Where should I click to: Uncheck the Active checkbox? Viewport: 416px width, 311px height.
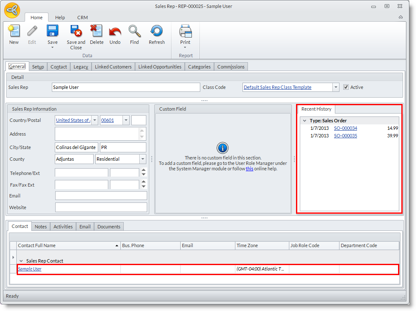[346, 87]
